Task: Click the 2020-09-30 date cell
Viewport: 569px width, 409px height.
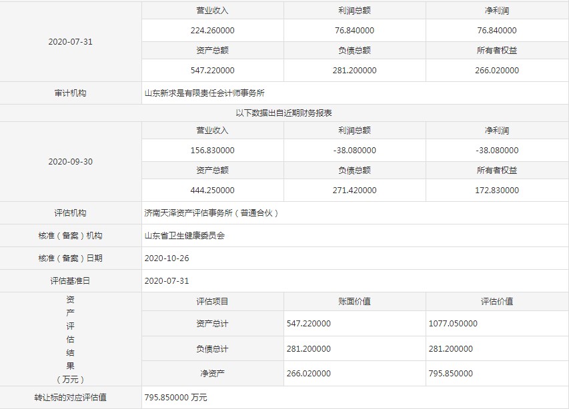Action: click(x=70, y=162)
